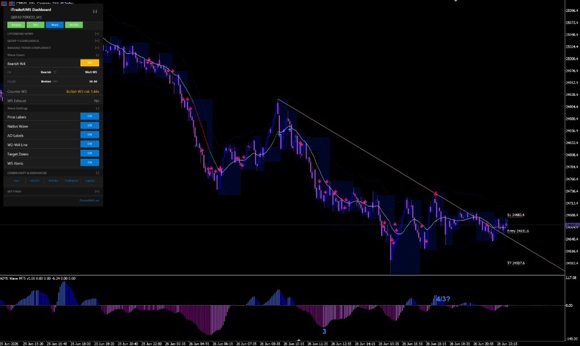Switch to the Wave tab

point(55,25)
